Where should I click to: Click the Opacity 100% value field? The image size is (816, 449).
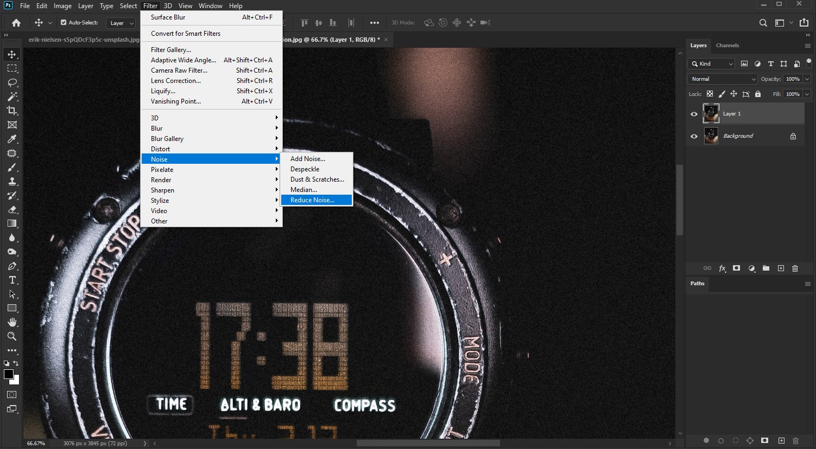click(793, 79)
